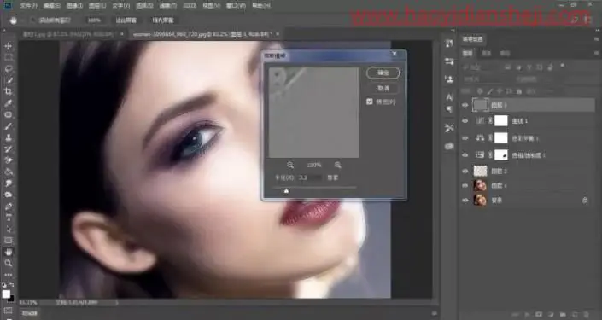Image resolution: width=602 pixels, height=320 pixels.
Task: Select the Rectangular Marquee tool
Action: click(x=8, y=57)
